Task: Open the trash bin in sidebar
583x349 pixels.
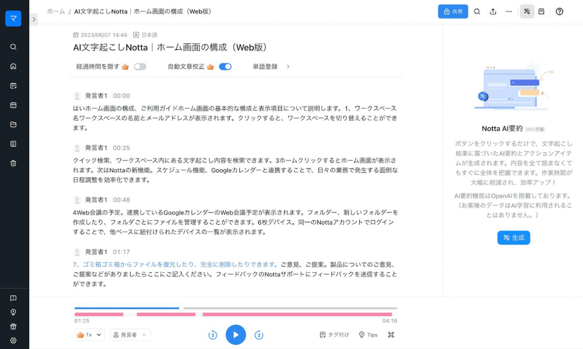Action: (x=13, y=163)
